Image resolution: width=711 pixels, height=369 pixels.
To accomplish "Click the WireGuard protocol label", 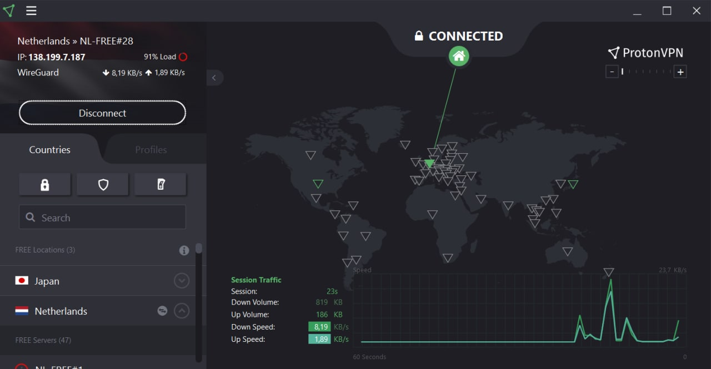I will pyautogui.click(x=38, y=72).
